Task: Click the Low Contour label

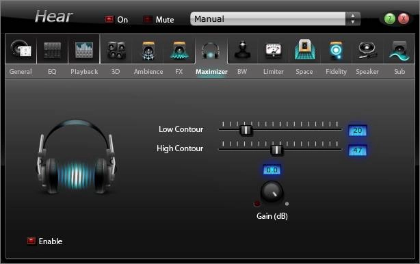Action: click(x=181, y=129)
